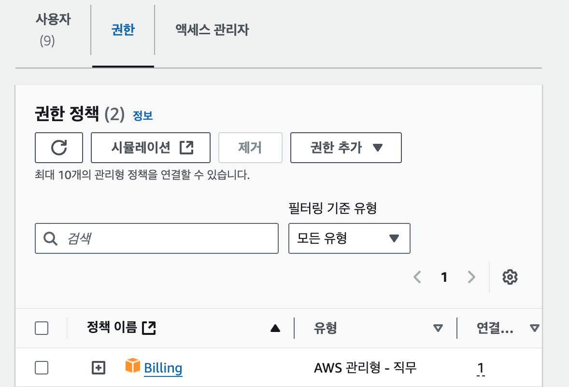
Task: Click the 시뮬레이션 button
Action: tap(151, 148)
